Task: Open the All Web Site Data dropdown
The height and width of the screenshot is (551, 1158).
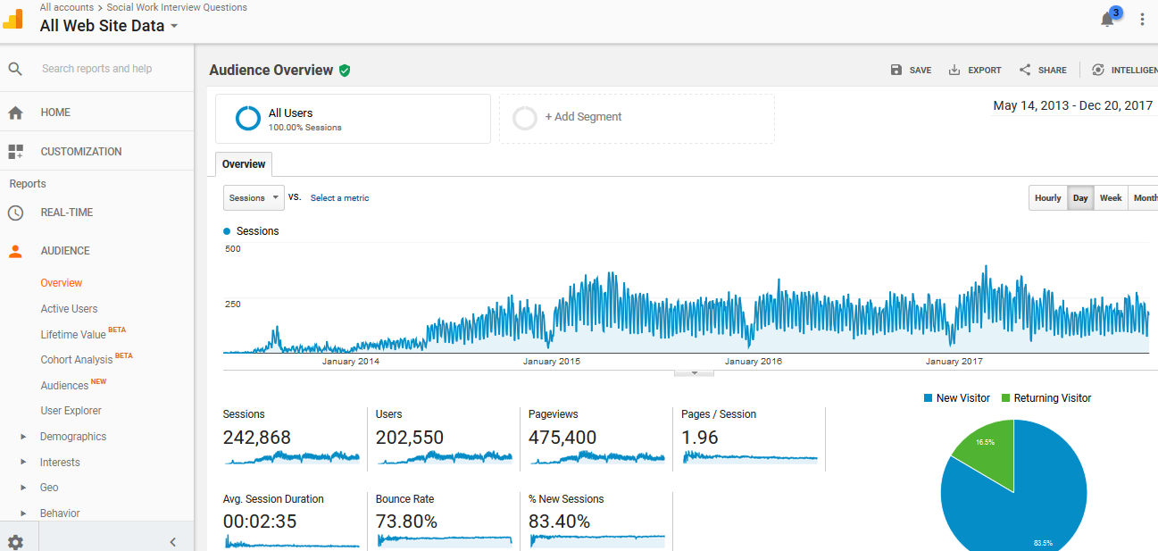Action: point(109,26)
